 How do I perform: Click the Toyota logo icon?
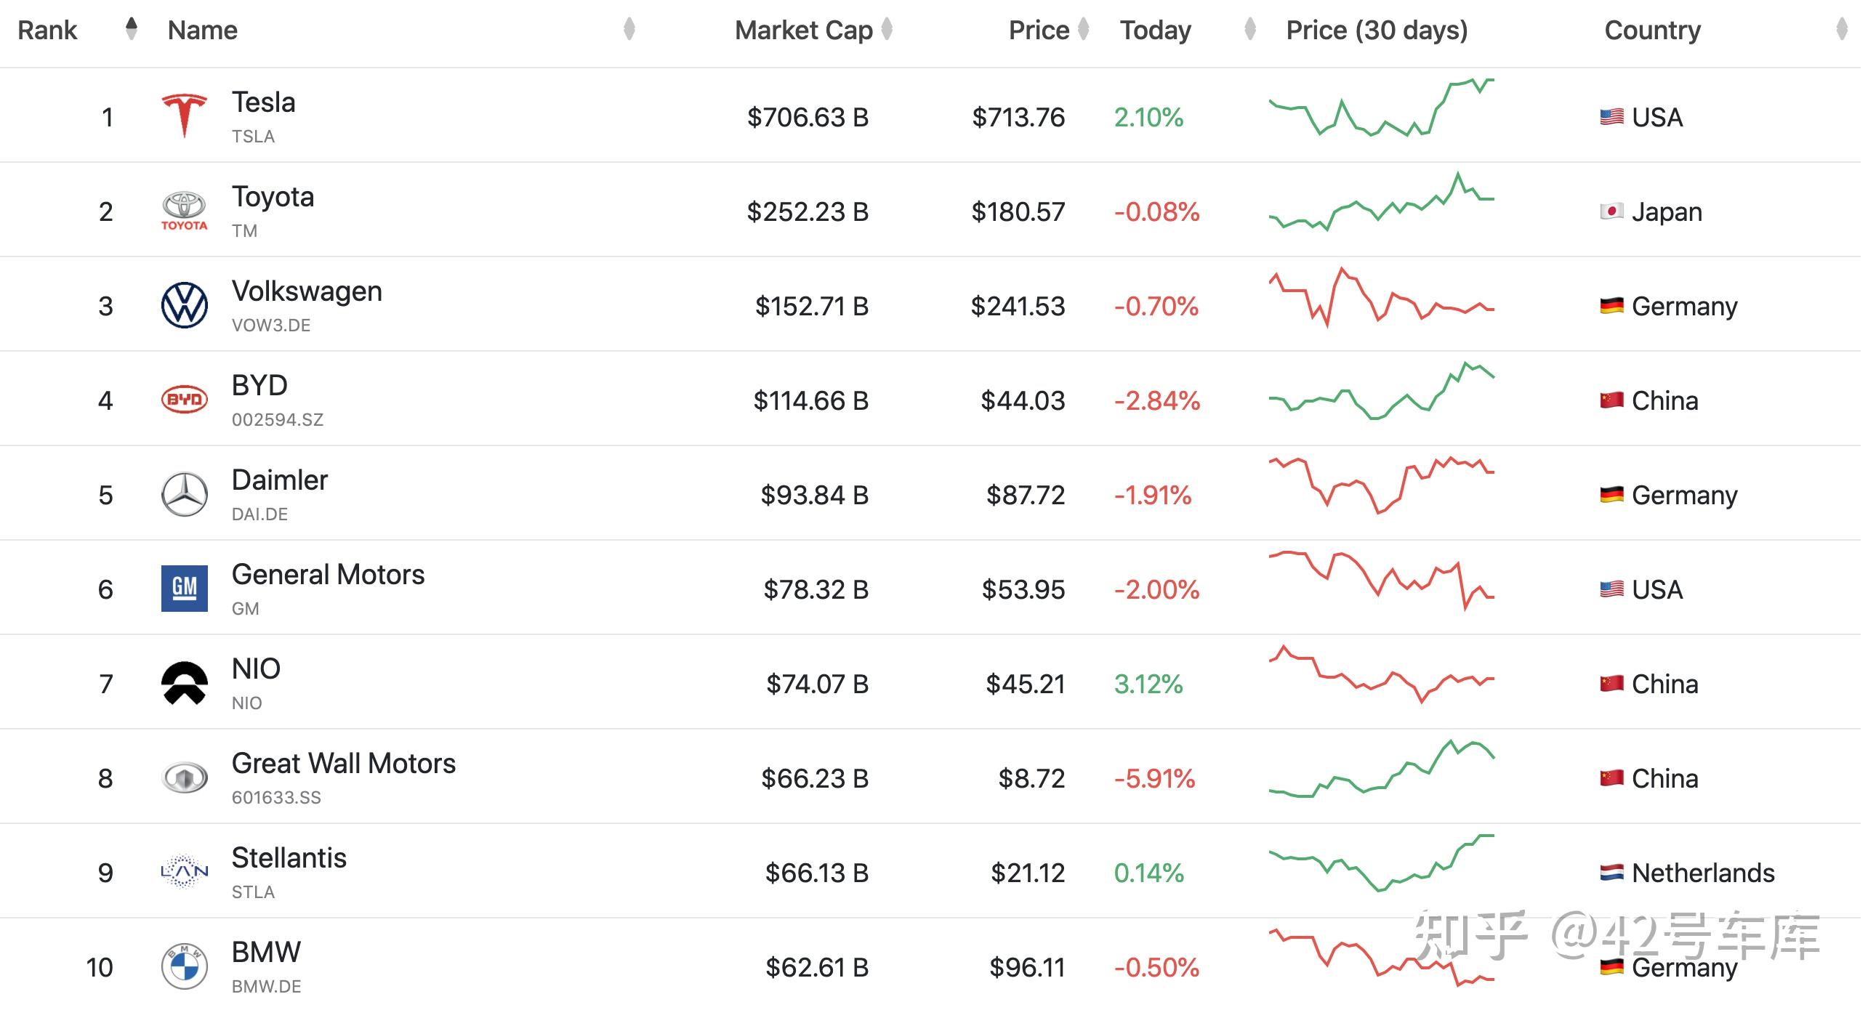coord(185,211)
